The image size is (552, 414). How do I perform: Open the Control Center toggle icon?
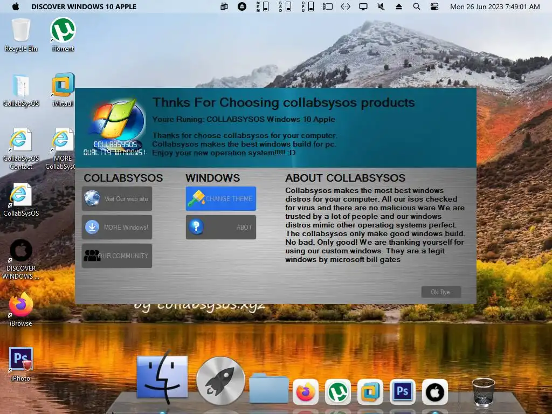(434, 6)
